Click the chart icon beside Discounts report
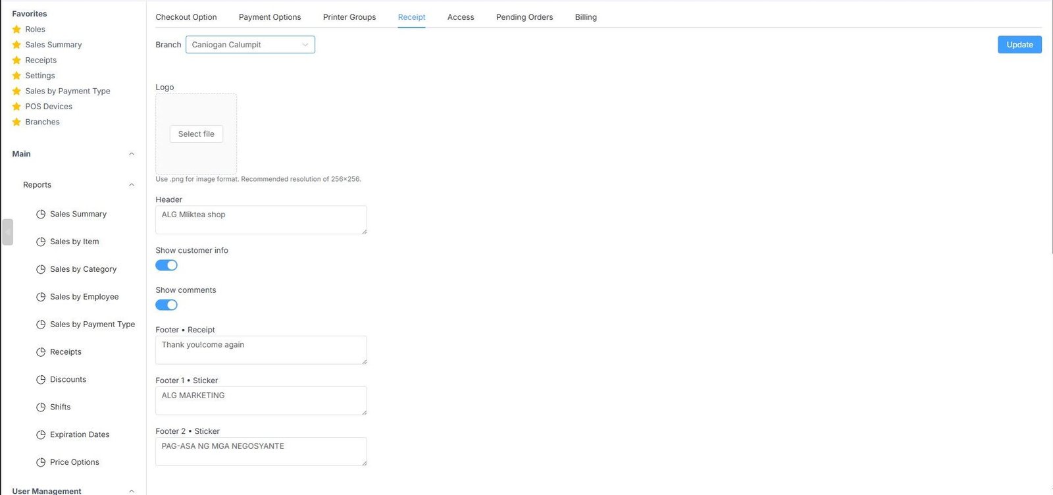Screen dimensions: 1053x495 pyautogui.click(x=41, y=379)
